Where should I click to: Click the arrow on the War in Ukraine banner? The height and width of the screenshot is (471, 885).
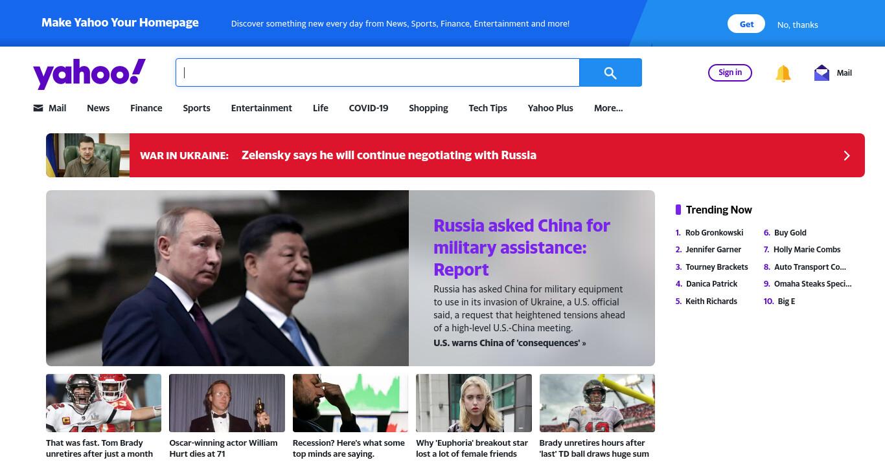coord(846,155)
